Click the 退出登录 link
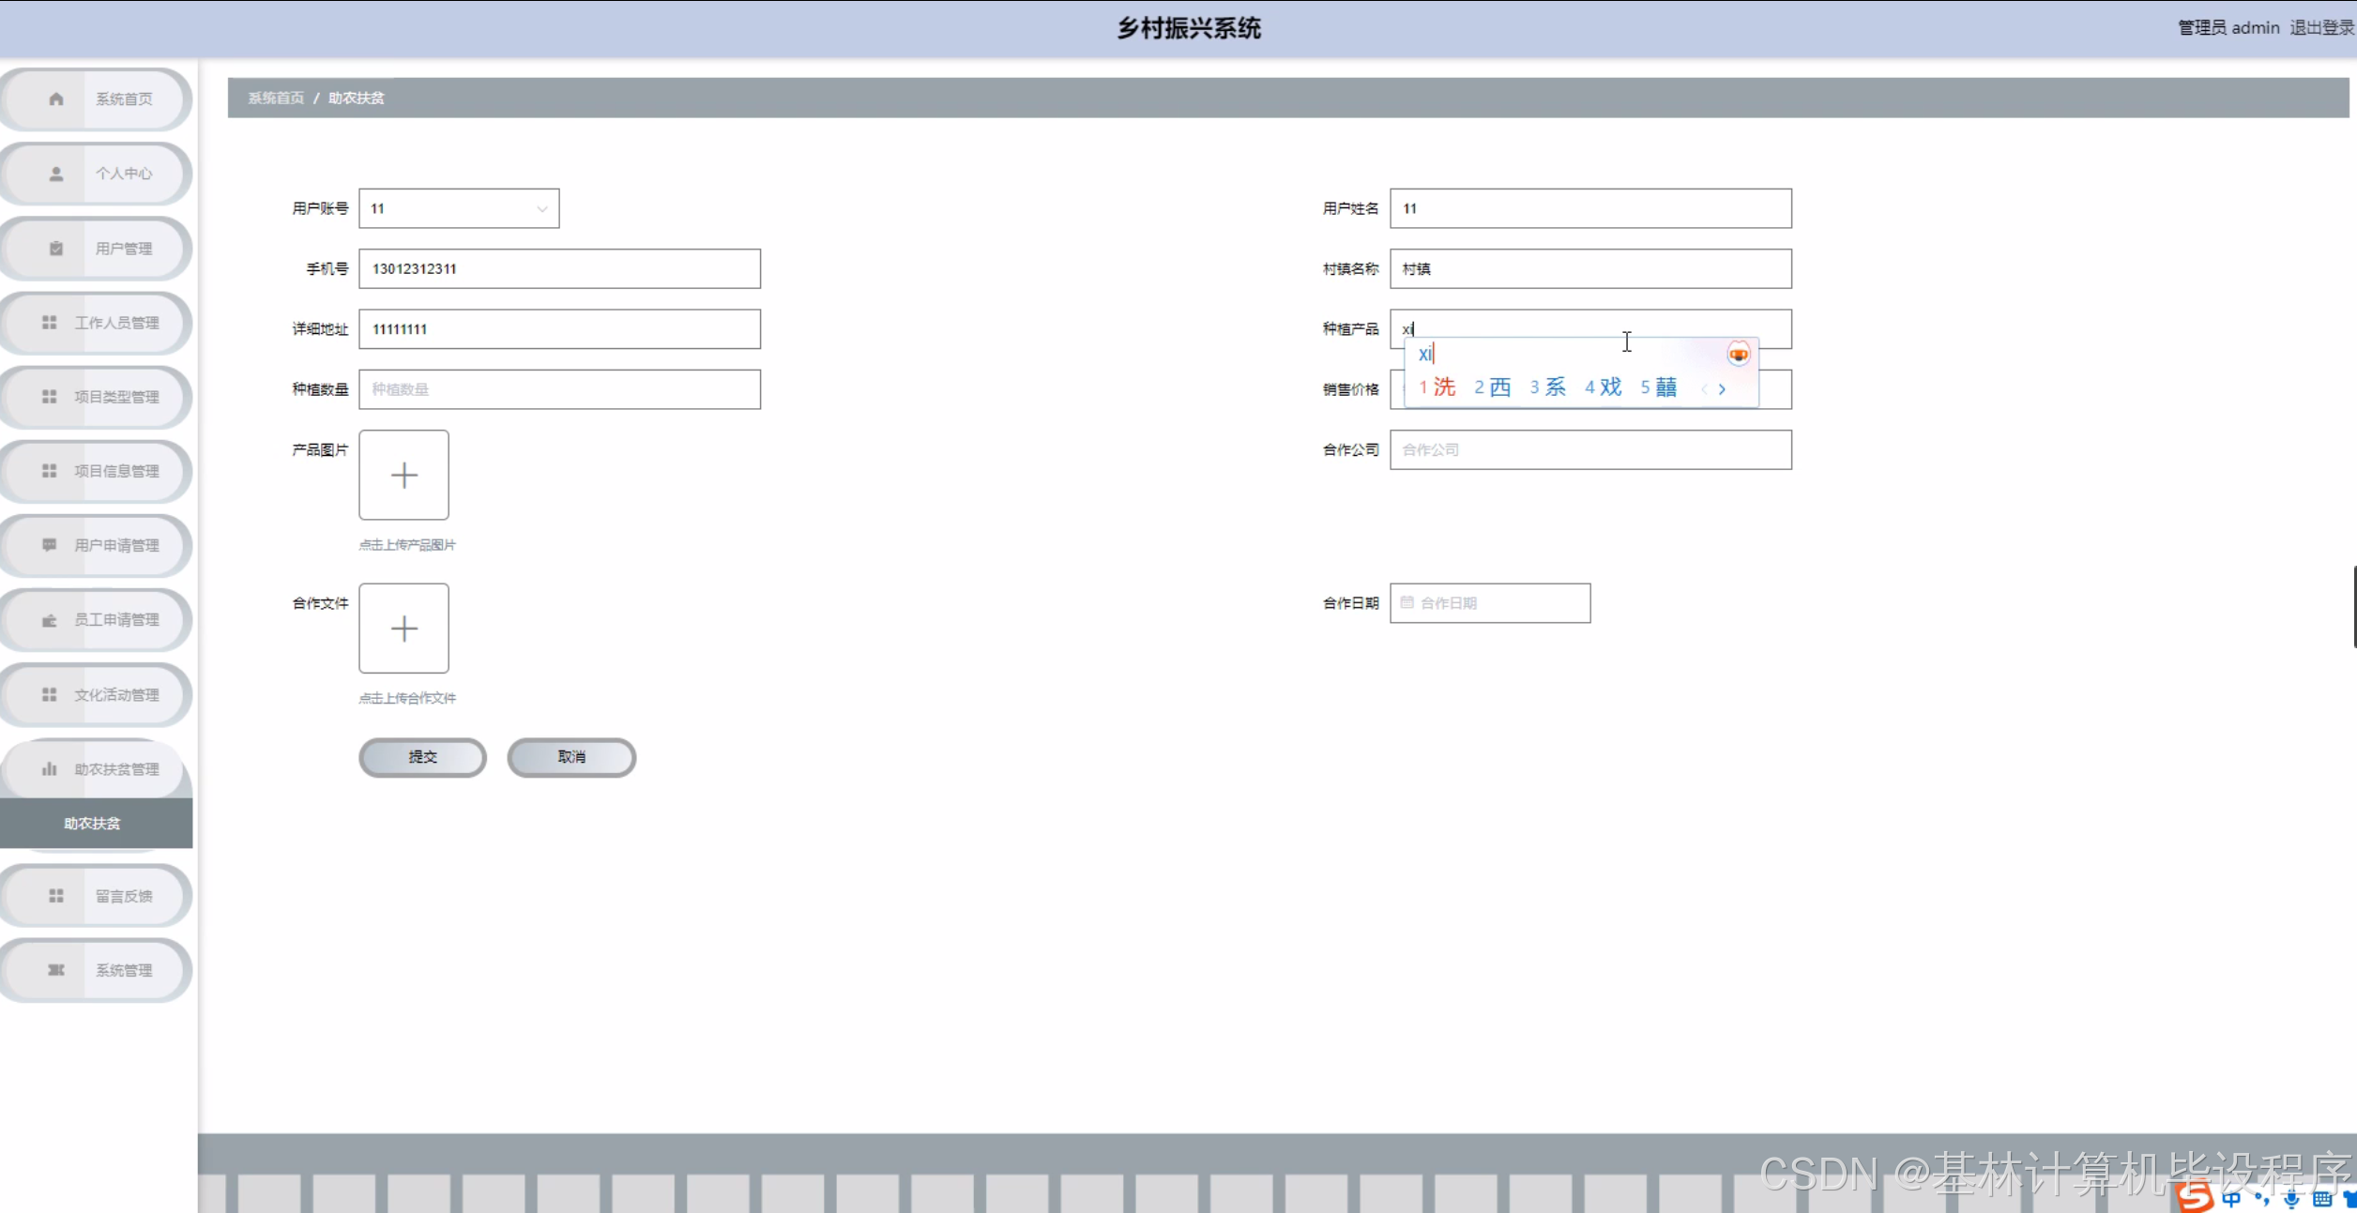 [2320, 28]
